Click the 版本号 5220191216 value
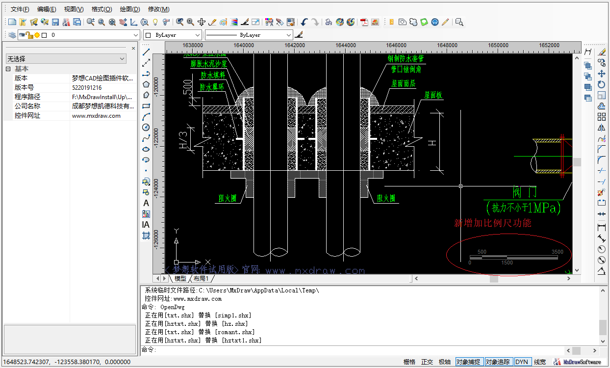The height and width of the screenshot is (368, 610). click(x=87, y=88)
